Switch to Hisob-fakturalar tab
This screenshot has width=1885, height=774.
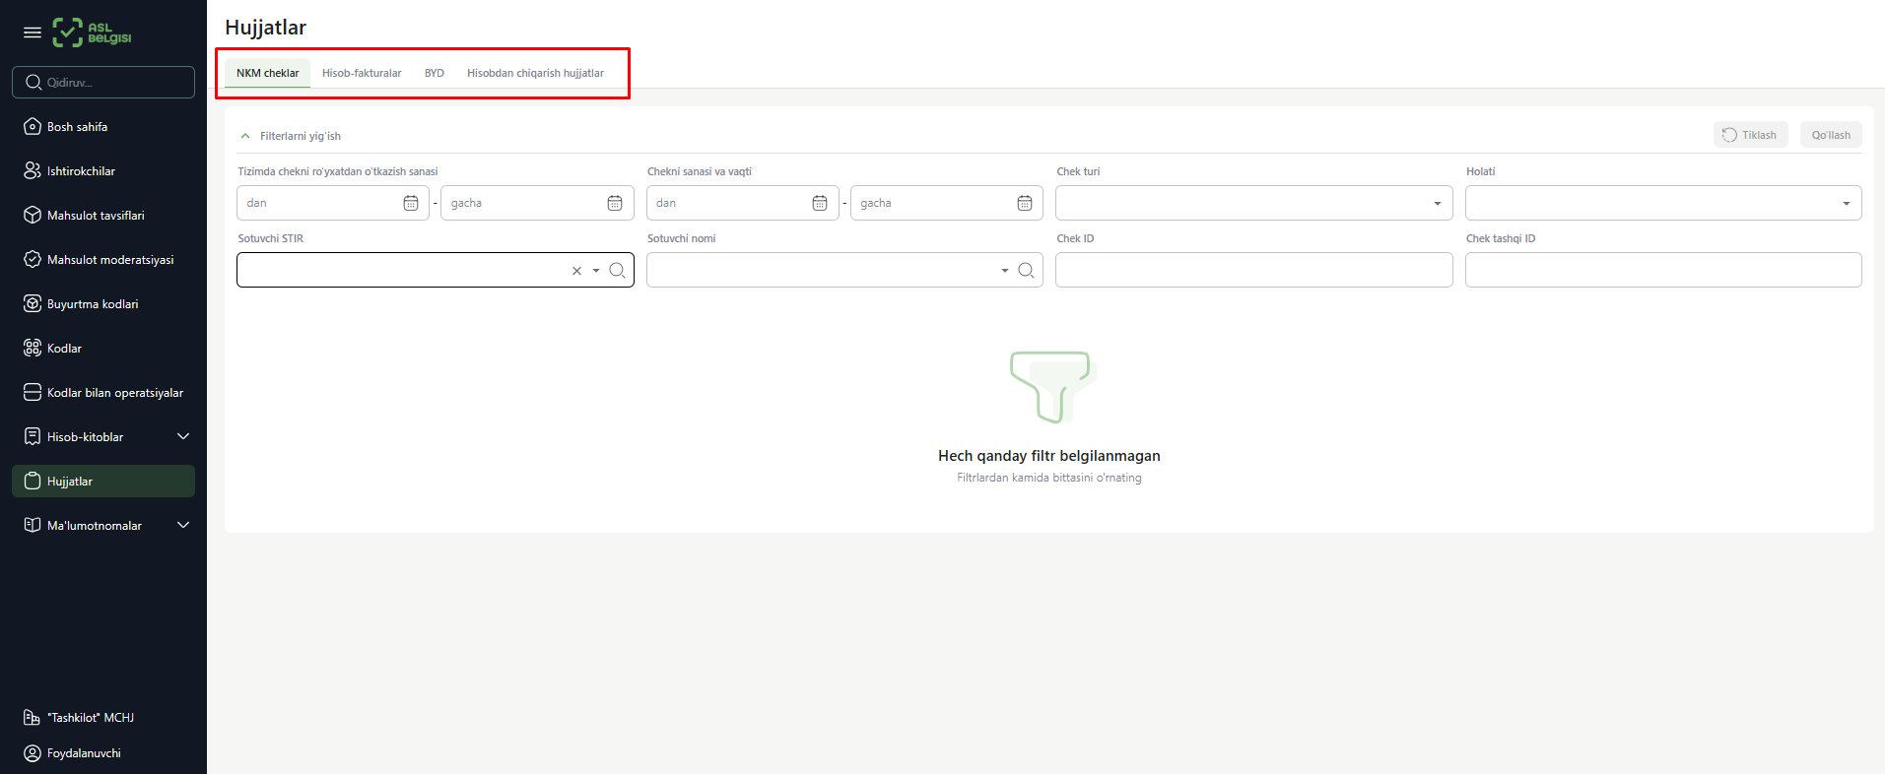tap(362, 73)
